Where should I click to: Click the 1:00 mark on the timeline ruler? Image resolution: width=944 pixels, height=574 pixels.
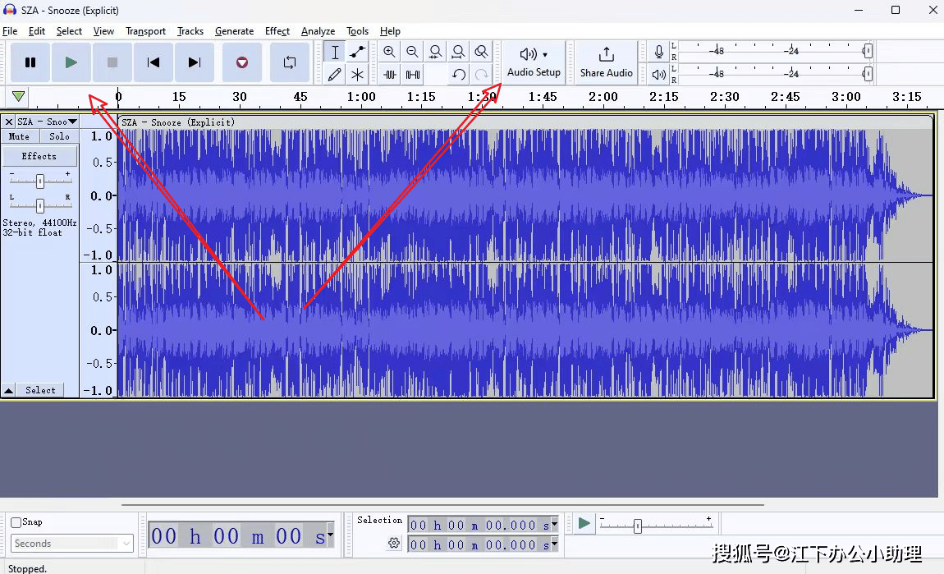click(x=360, y=97)
